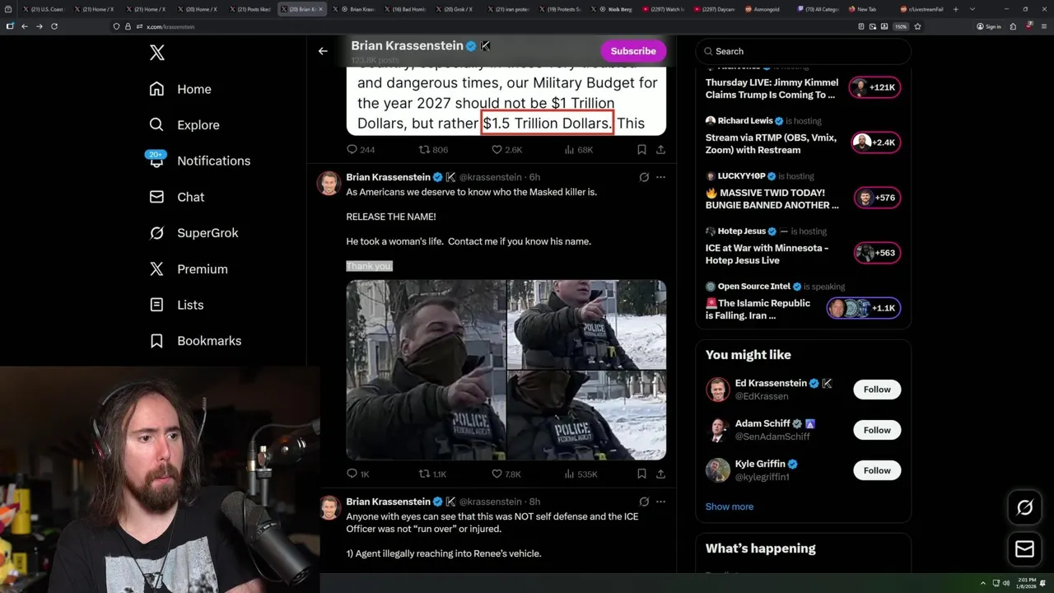Bookmark this page with the star icon
The height and width of the screenshot is (593, 1054).
pos(917,26)
